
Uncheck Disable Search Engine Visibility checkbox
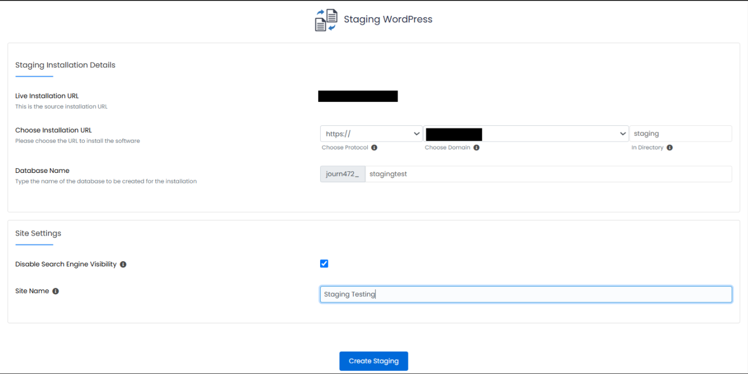coord(324,263)
